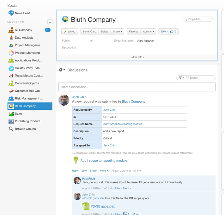Open the Bluth Company link in the post
Screen dimensions: 224x215
point(133,101)
